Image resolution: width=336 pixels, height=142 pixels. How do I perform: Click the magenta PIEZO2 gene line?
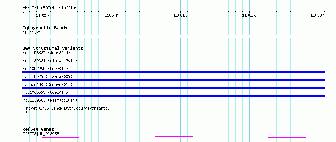[174, 137]
